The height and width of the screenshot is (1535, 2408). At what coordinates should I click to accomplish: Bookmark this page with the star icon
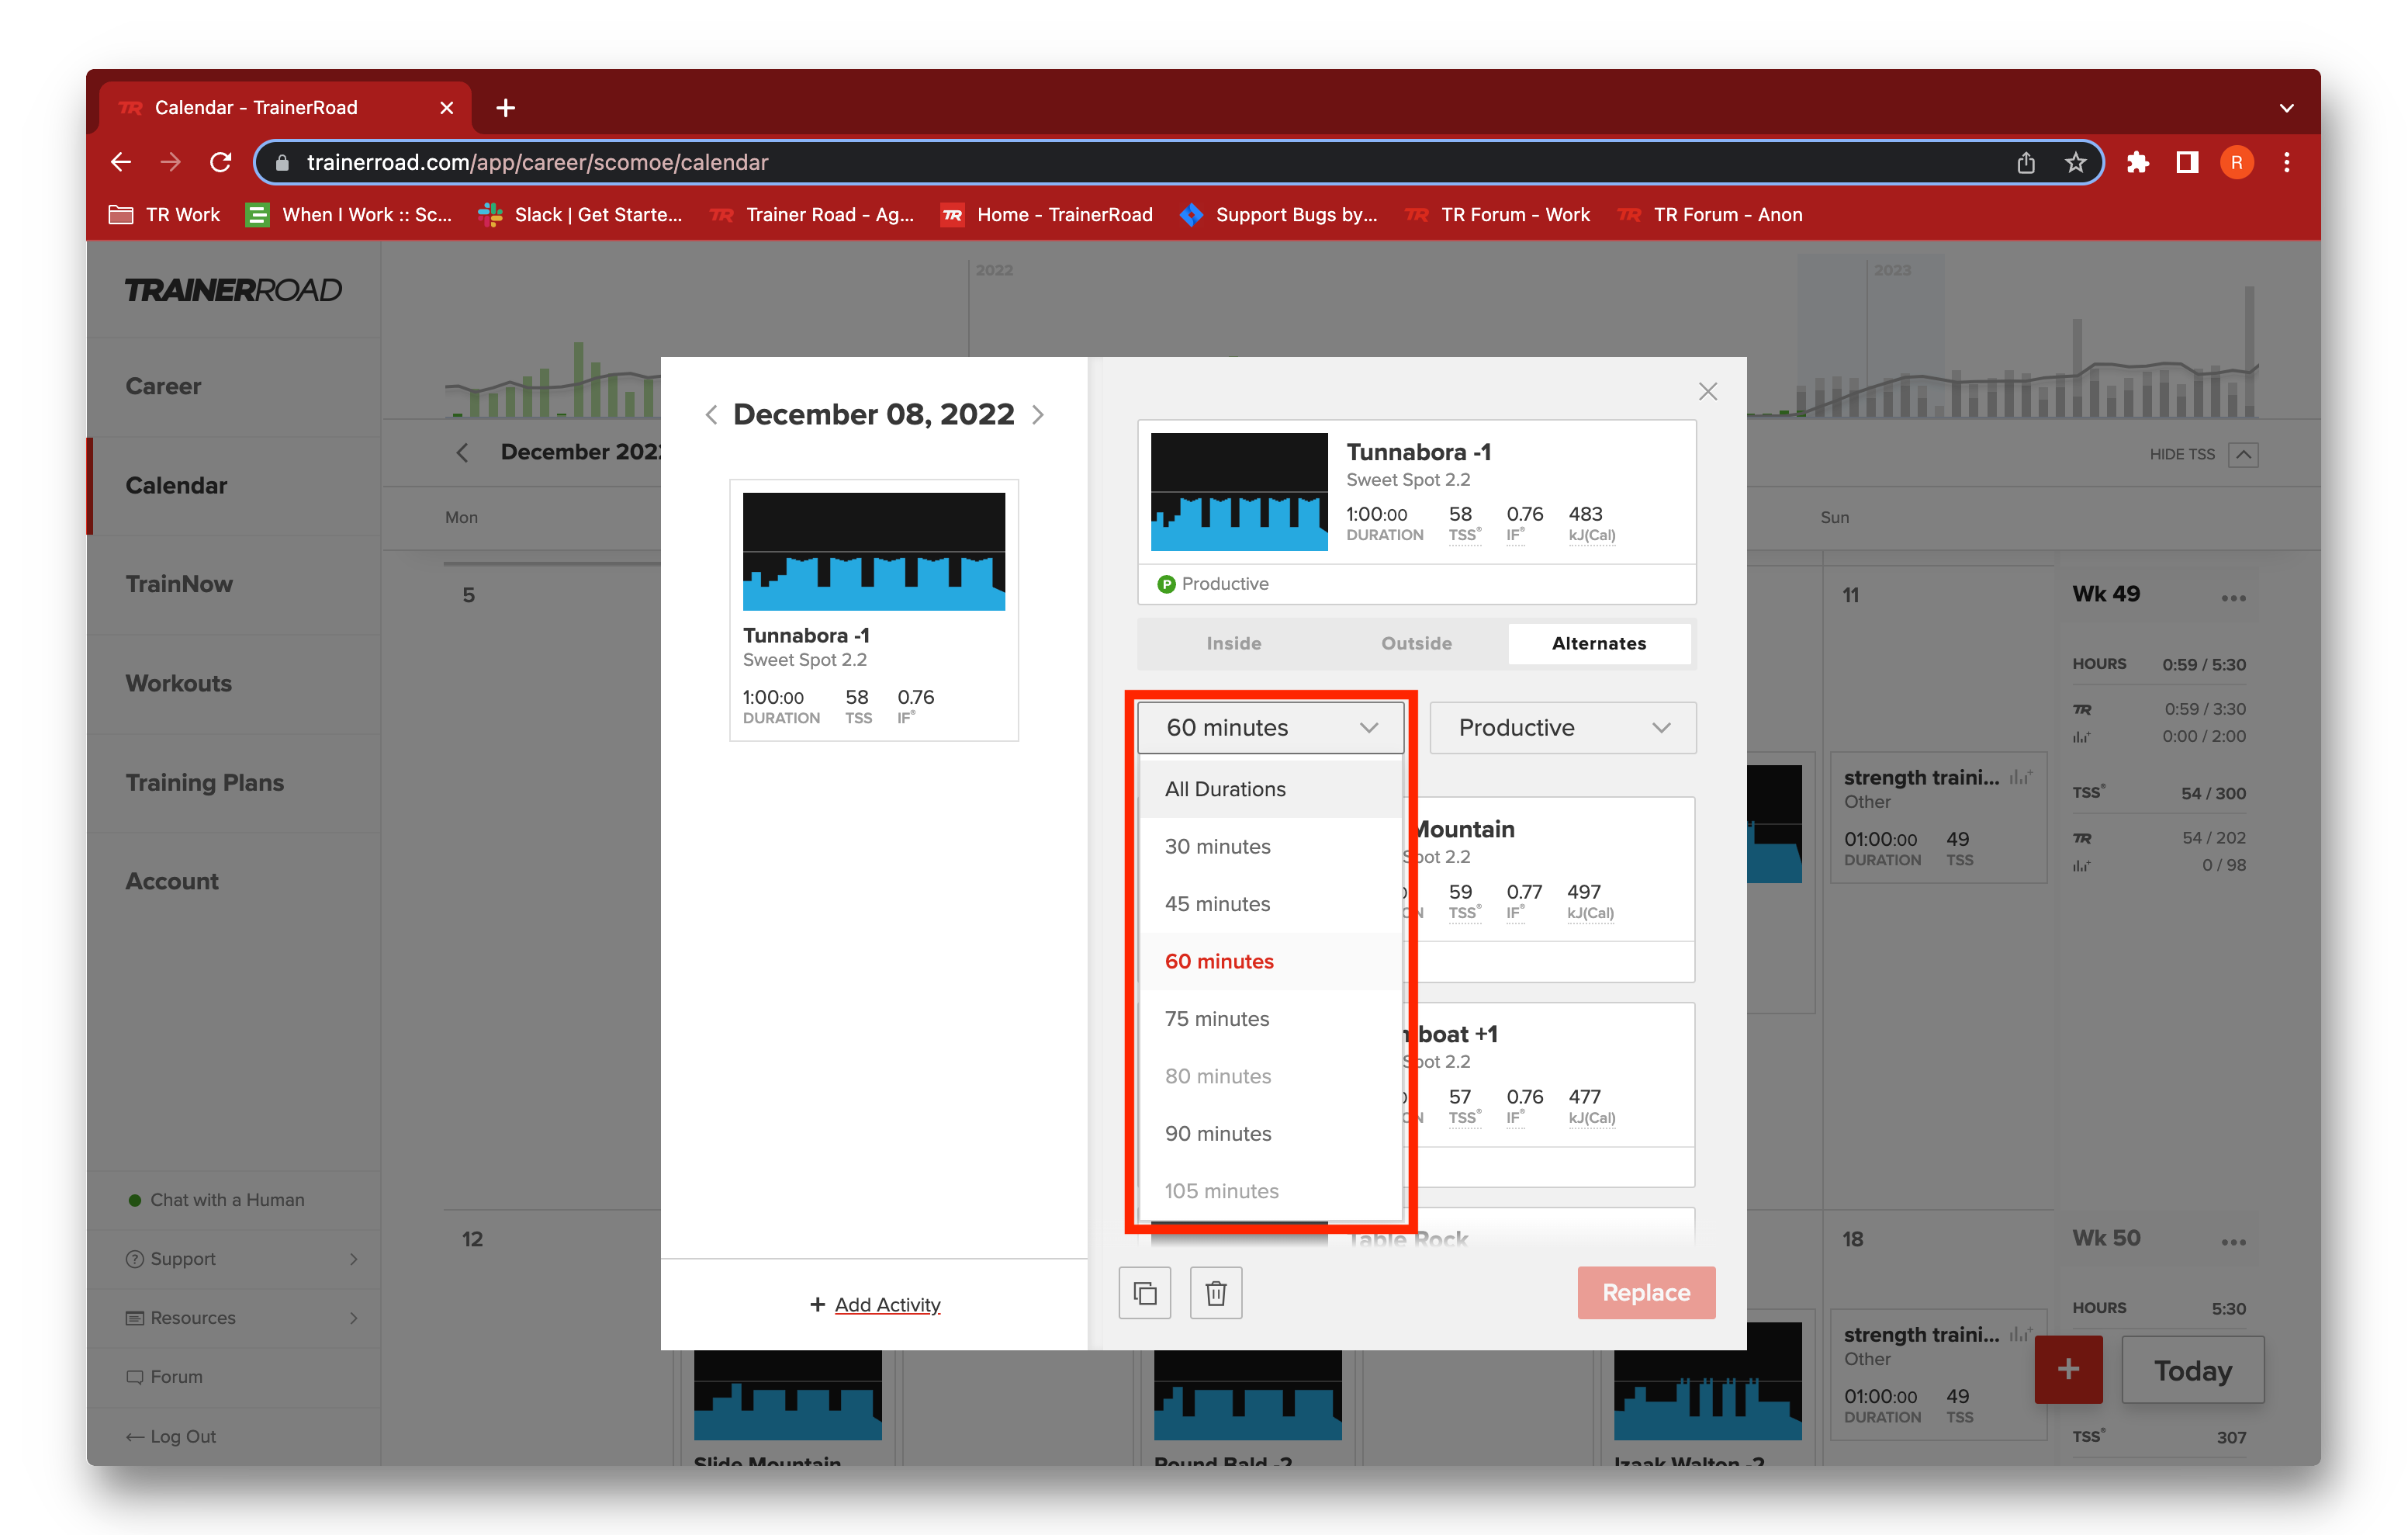(x=2075, y=162)
